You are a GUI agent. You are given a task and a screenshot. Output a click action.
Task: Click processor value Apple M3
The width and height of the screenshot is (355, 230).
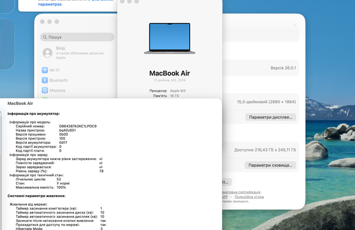[x=178, y=91]
